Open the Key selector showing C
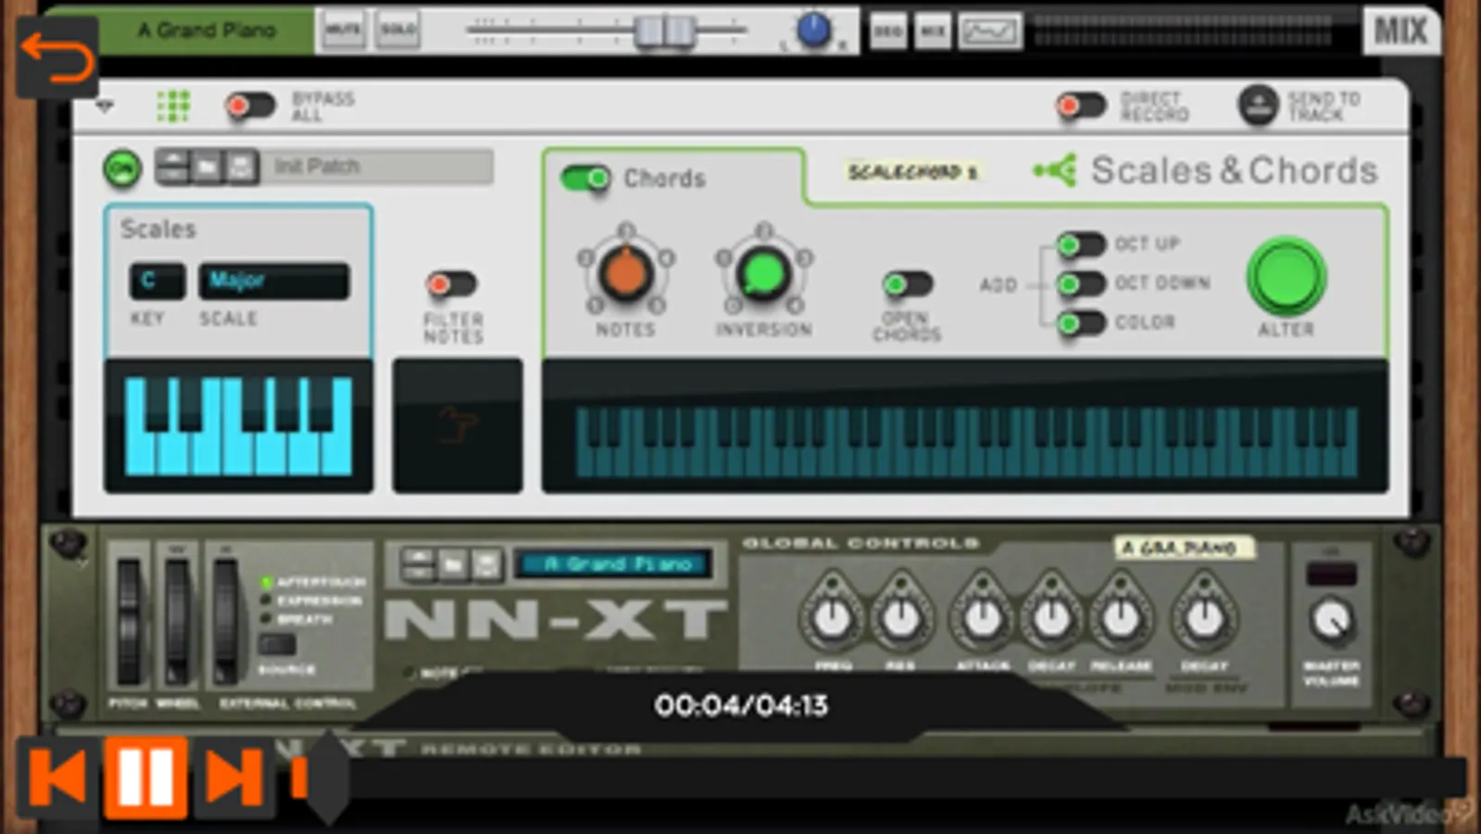Image resolution: width=1481 pixels, height=834 pixels. pos(157,281)
